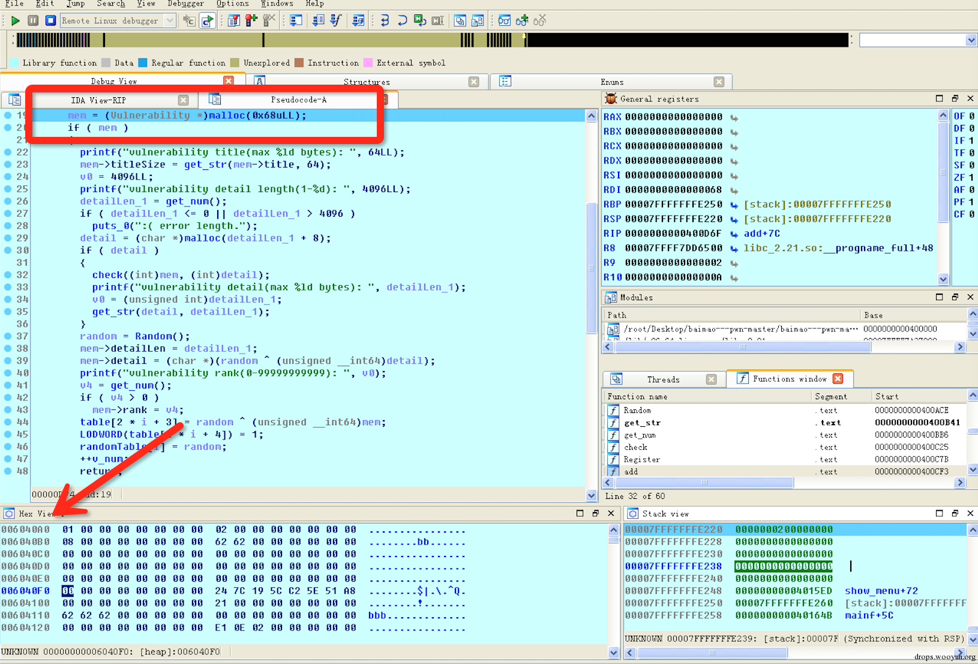Click the Step over toolbar icon

coord(402,21)
